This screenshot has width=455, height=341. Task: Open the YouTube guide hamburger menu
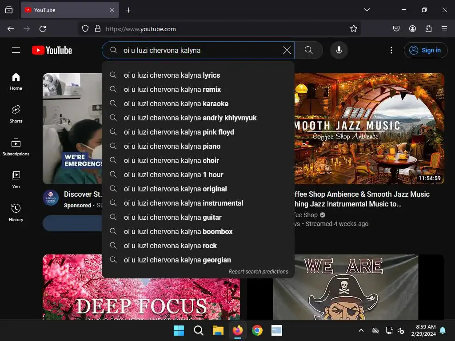click(16, 50)
